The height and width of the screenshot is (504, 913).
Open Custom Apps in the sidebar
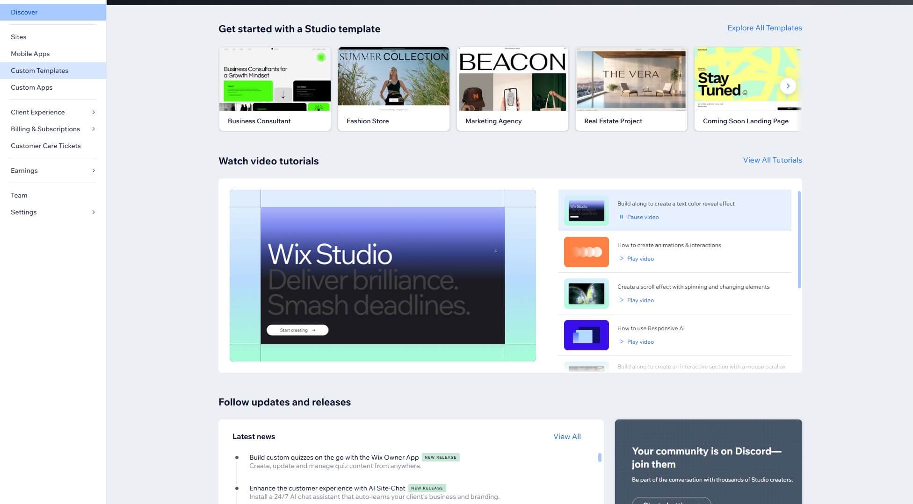coord(53,87)
